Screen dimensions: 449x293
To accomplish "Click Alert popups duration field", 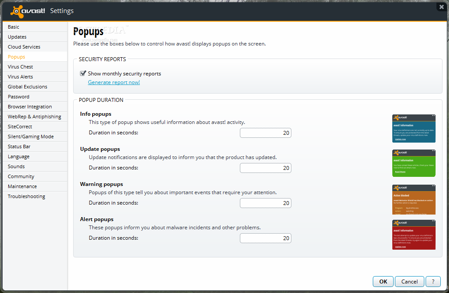I will pyautogui.click(x=265, y=238).
